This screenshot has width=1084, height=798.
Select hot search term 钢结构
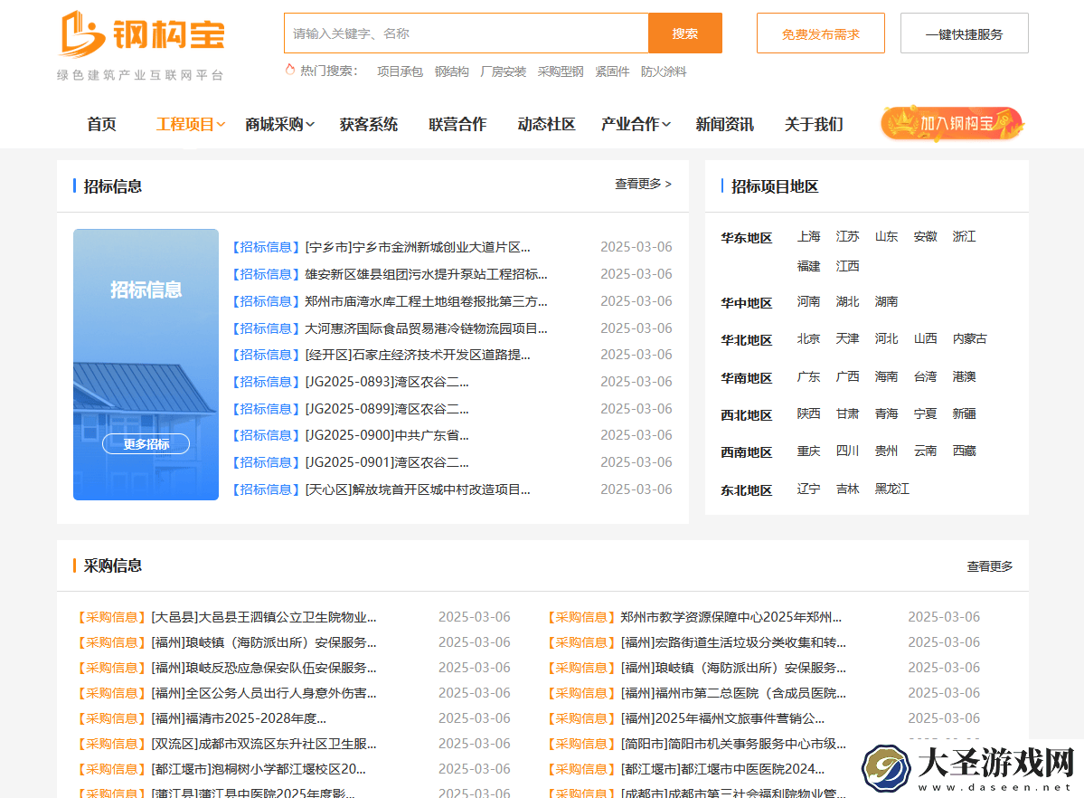[451, 71]
